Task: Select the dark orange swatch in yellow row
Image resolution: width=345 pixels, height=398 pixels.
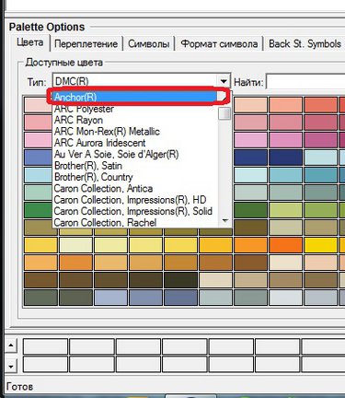Action: point(285,245)
